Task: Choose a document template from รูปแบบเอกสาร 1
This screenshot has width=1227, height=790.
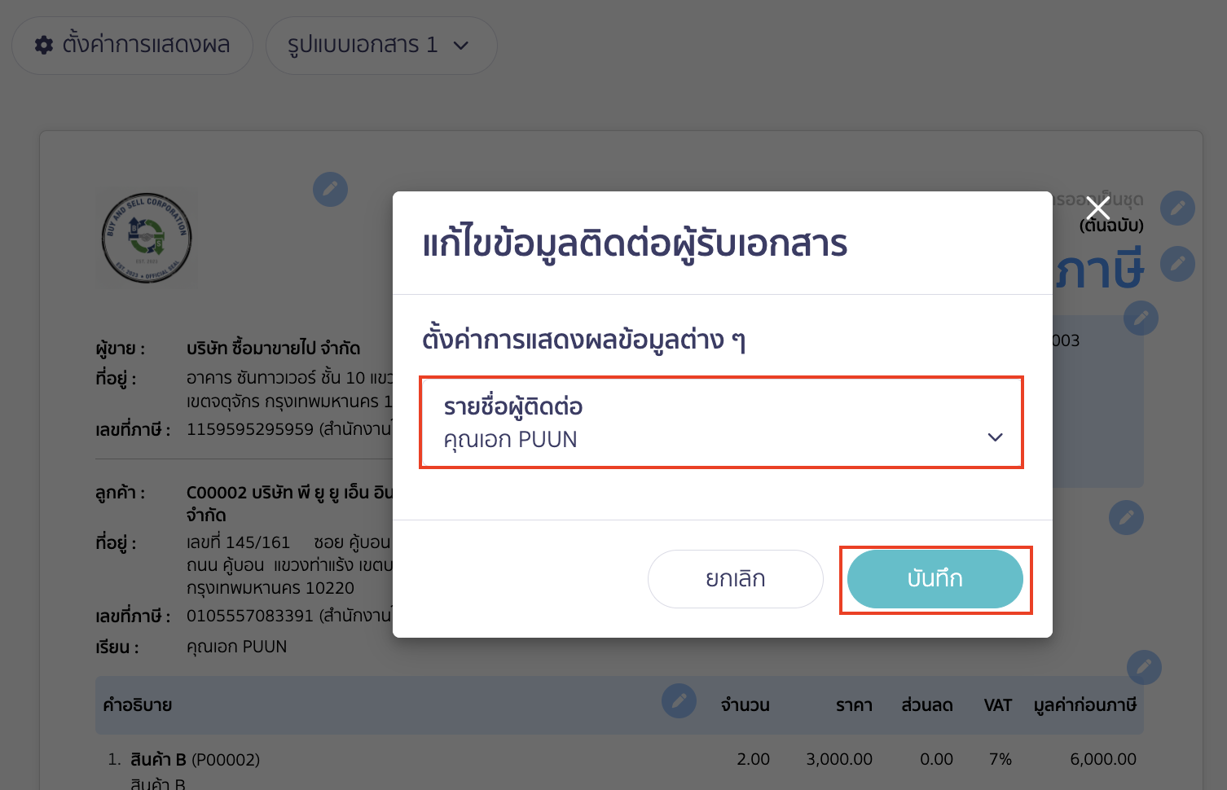Action: [380, 46]
